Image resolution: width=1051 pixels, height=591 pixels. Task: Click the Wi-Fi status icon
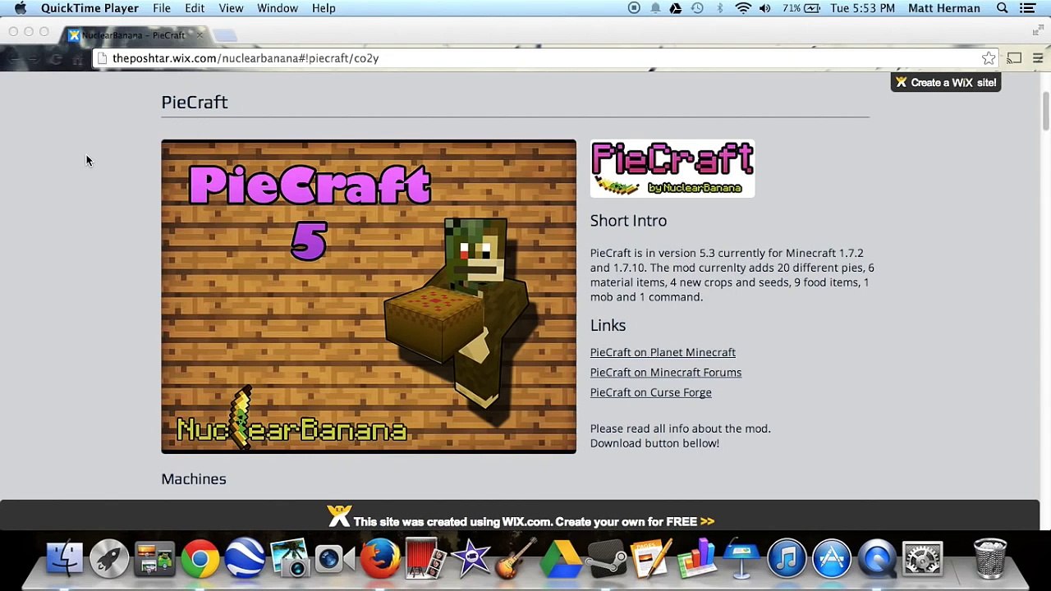pos(743,8)
